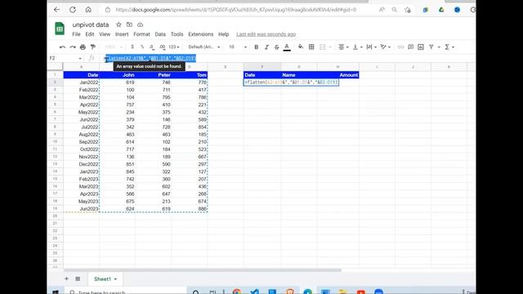Open the functions sigma dropdown
This screenshot has width=523, height=294.
point(449,47)
